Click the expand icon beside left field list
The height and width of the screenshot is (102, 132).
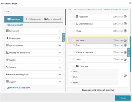(64, 41)
